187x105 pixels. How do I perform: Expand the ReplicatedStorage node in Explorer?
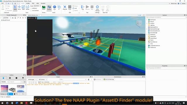click(x=147, y=29)
